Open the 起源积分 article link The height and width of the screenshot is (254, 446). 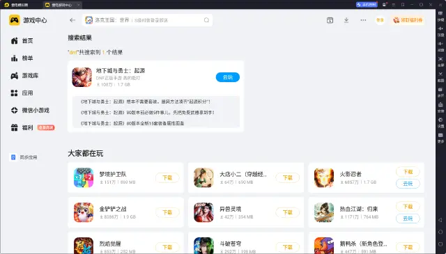click(146, 102)
